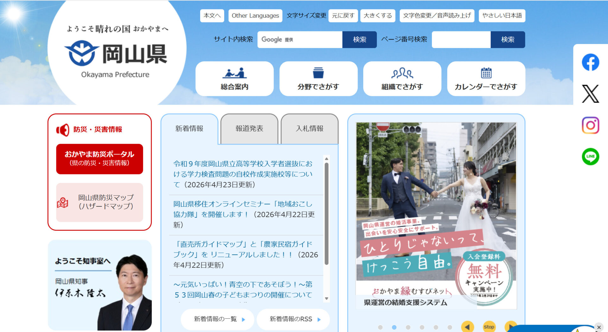The image size is (608, 332).
Task: Close the bottom-right popup
Action: (598, 327)
